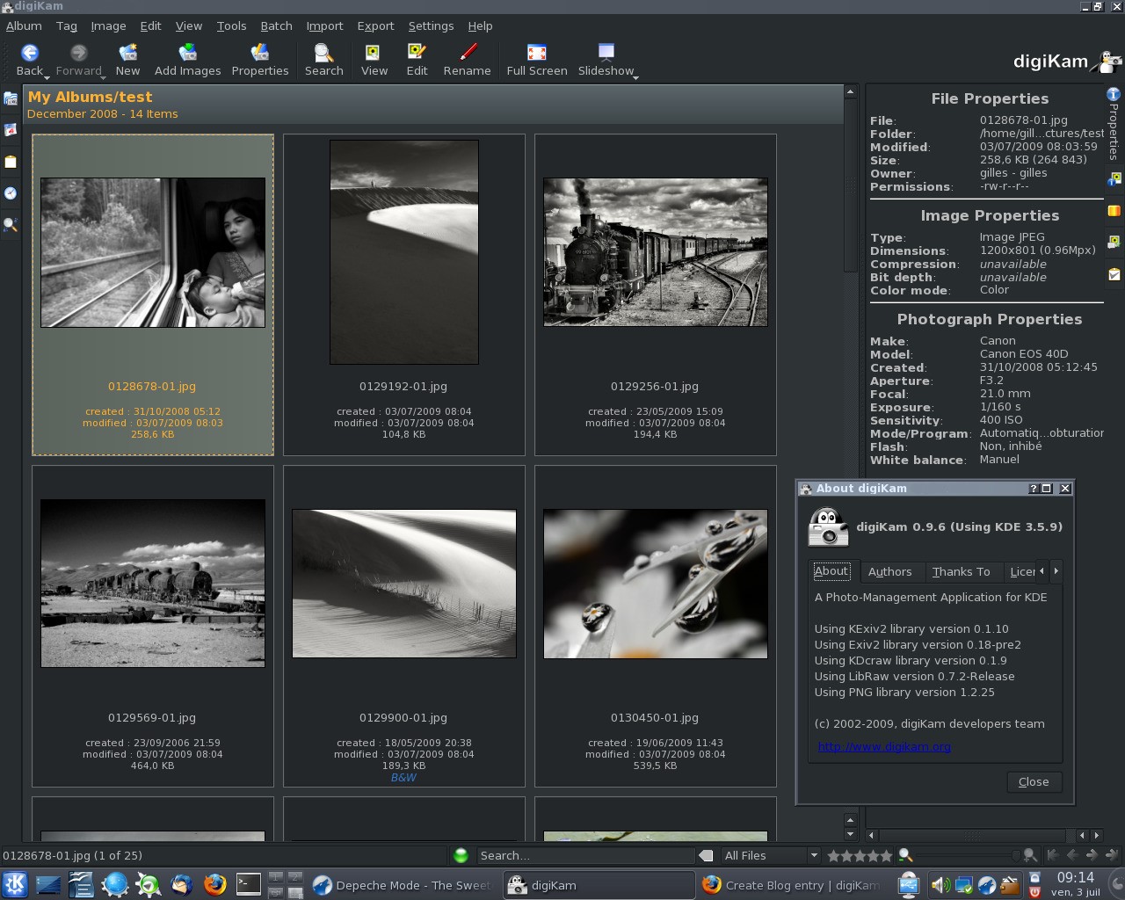This screenshot has width=1125, height=900.
Task: Set five-star rating filter in status bar
Action: [885, 854]
